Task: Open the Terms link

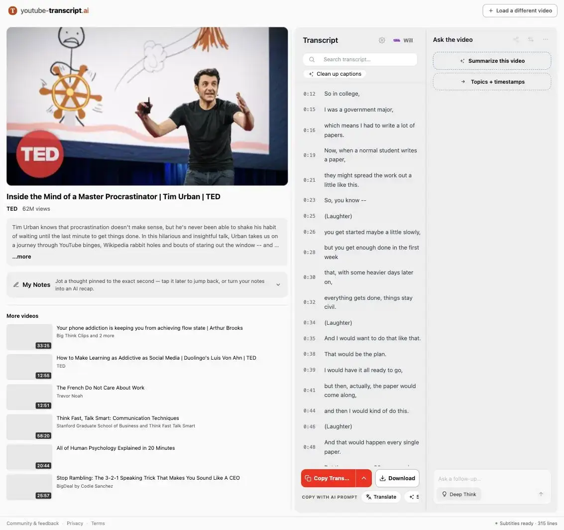Action: coord(98,523)
